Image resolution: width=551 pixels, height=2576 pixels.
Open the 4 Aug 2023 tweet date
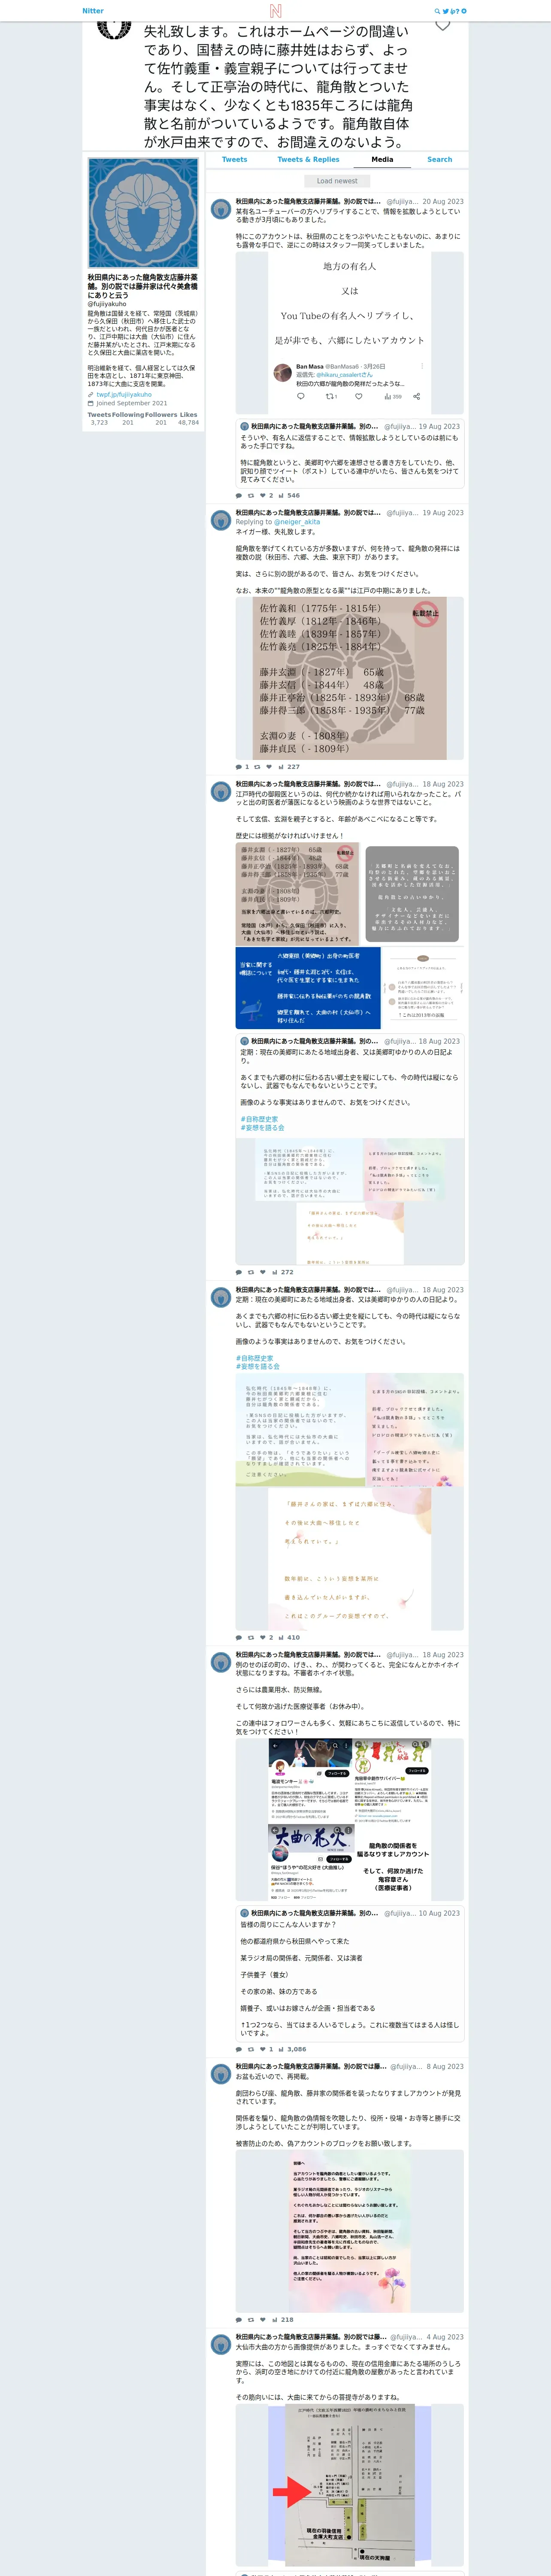pyautogui.click(x=445, y=2337)
